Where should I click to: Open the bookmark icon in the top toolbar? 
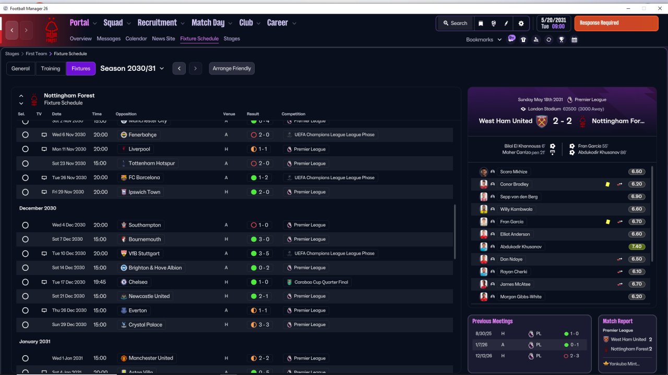click(481, 23)
